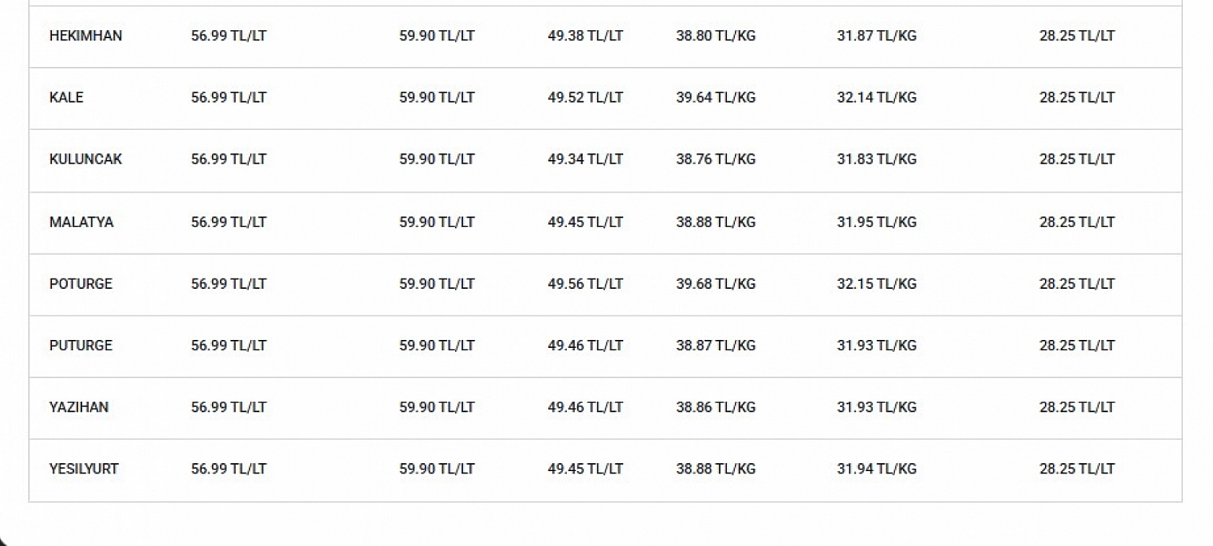Select the 39.64 TL/KG price value
The height and width of the screenshot is (546, 1213).
pos(715,98)
